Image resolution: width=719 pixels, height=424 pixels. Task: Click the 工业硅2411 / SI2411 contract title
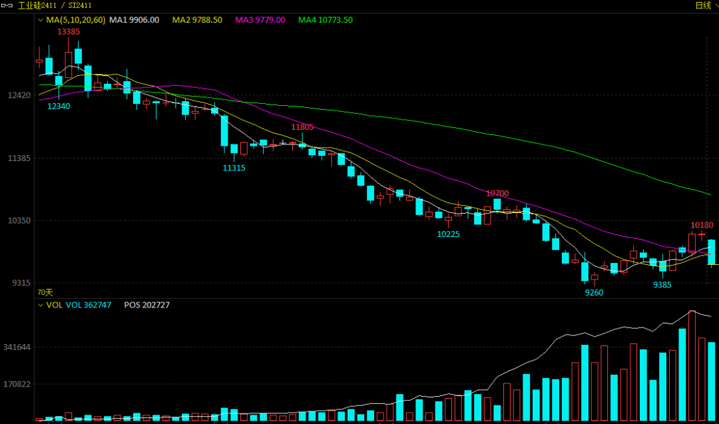pos(55,5)
